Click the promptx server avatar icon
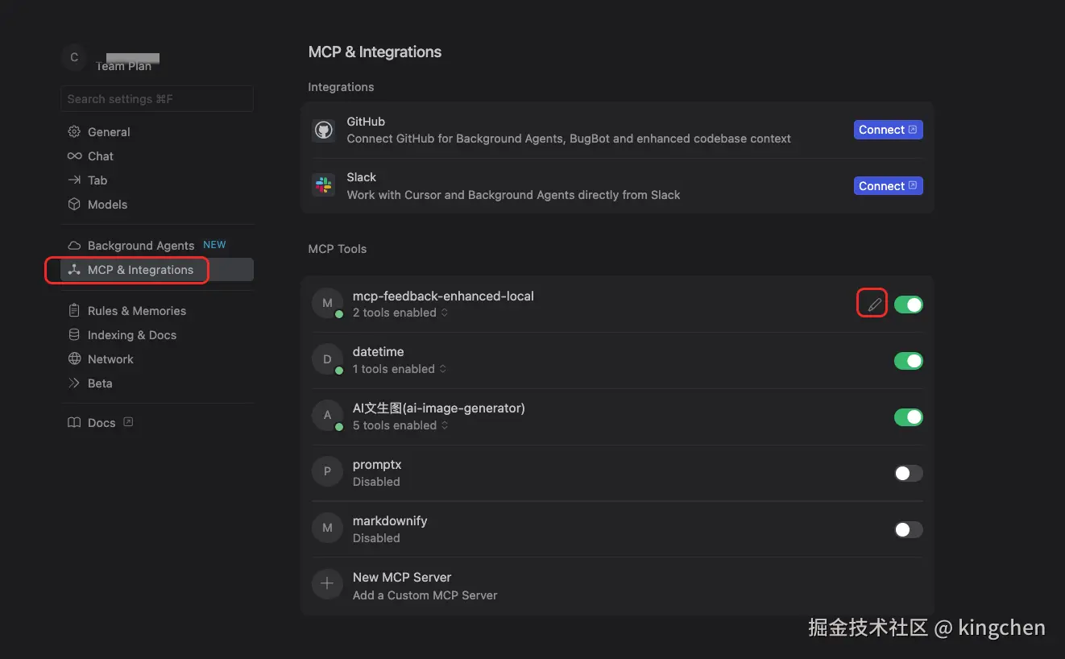 [327, 472]
